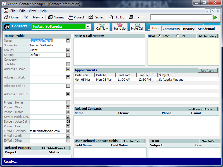
Task: Click the Phone : Home dial icon
Action: click(68, 102)
